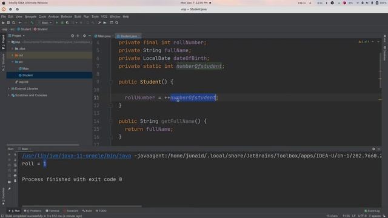Open the VCS menu
Image resolution: width=388 pixels, height=218 pixels.
[x=104, y=16]
